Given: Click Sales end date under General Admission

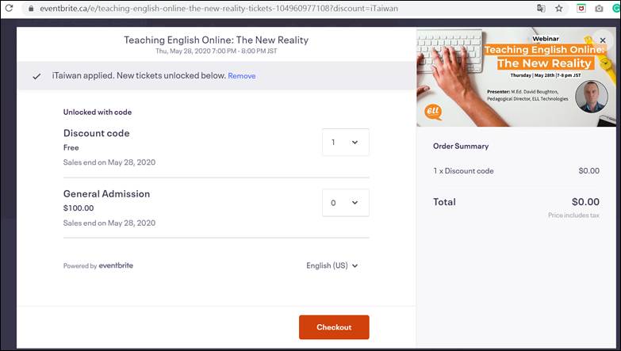Looking at the screenshot, I should (x=109, y=223).
